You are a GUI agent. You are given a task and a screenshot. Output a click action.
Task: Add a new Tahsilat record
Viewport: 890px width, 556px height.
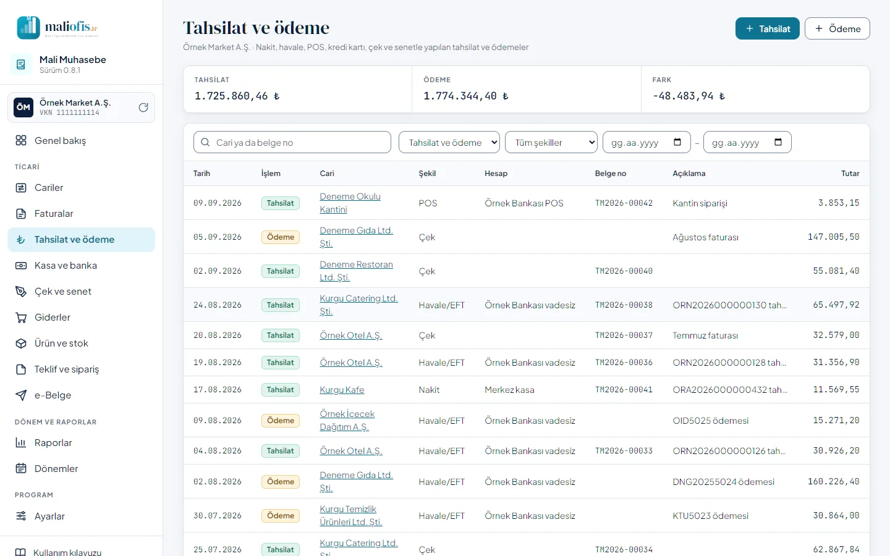point(768,28)
